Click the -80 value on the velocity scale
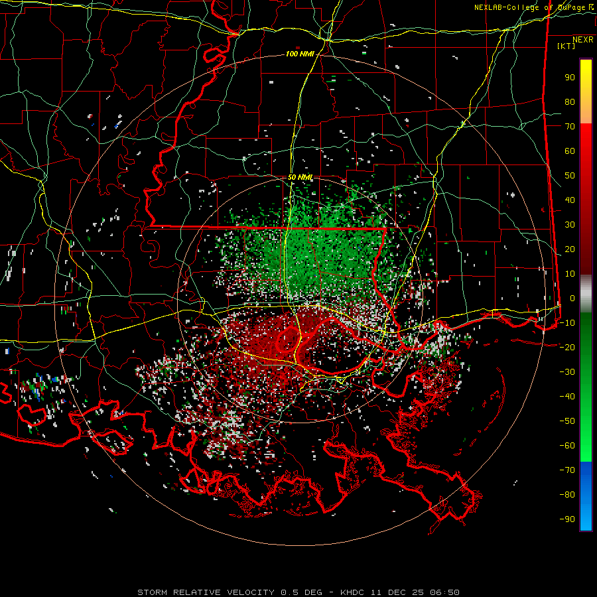597x597 pixels. pyautogui.click(x=567, y=495)
